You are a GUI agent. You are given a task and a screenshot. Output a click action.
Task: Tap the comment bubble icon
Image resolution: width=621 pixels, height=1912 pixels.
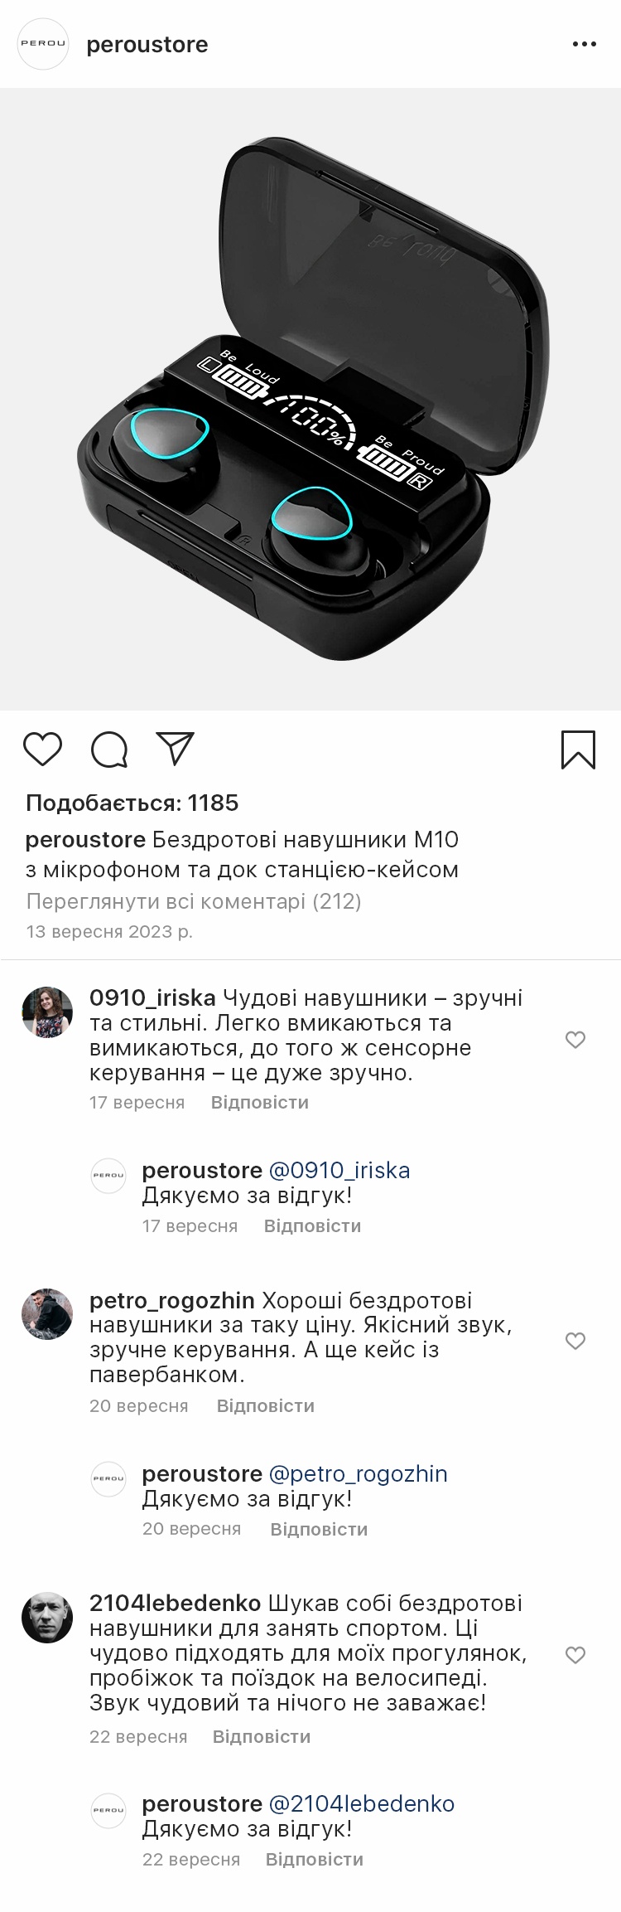point(108,750)
